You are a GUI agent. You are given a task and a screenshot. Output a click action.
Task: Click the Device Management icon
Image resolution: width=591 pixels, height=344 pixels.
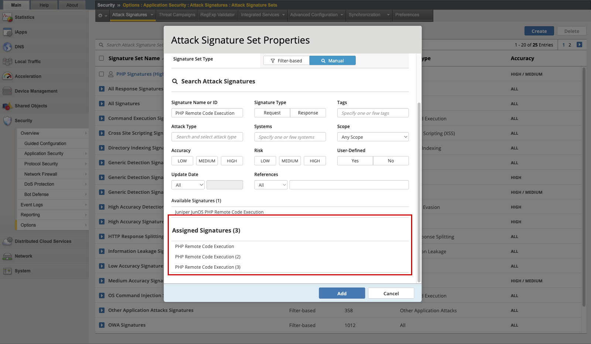pos(7,91)
